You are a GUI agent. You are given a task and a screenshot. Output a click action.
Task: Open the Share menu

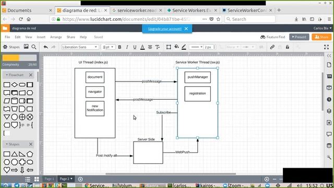click(71, 37)
